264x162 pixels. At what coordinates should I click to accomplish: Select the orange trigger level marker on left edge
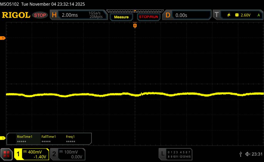pyautogui.click(x=3, y=38)
